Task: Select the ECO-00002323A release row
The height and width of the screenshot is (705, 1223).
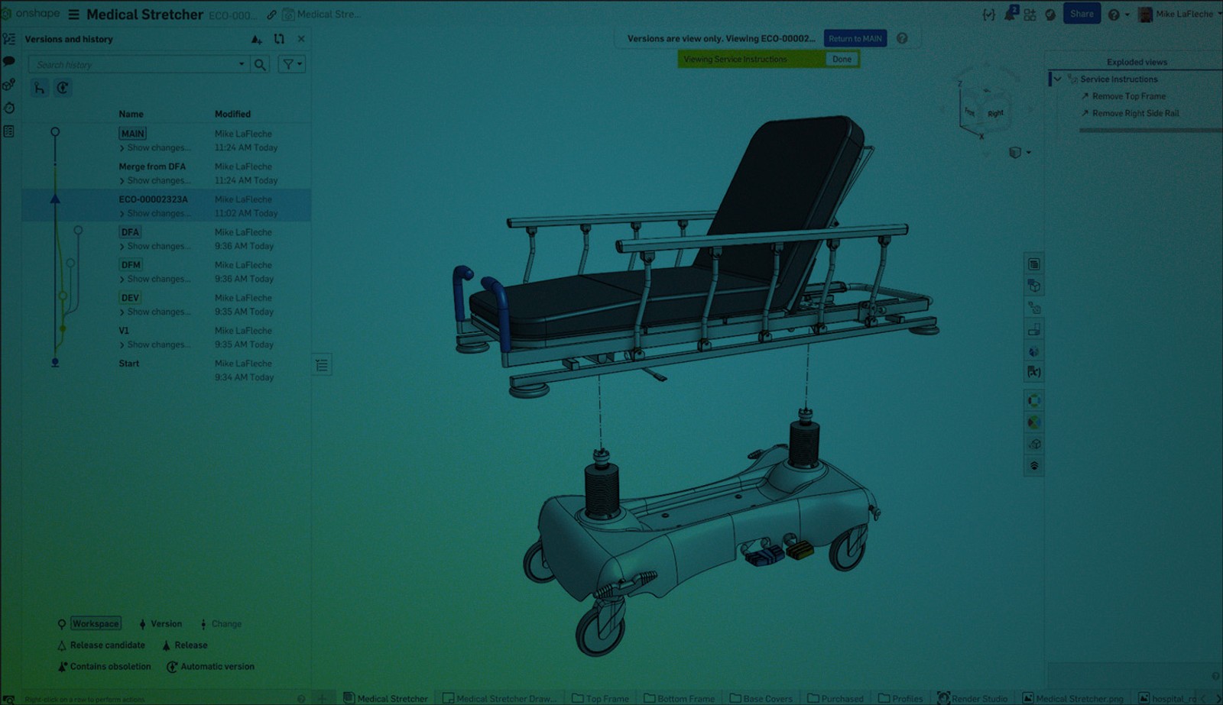Action: [x=166, y=205]
